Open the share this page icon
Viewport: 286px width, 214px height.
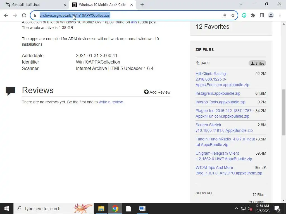(x=224, y=16)
